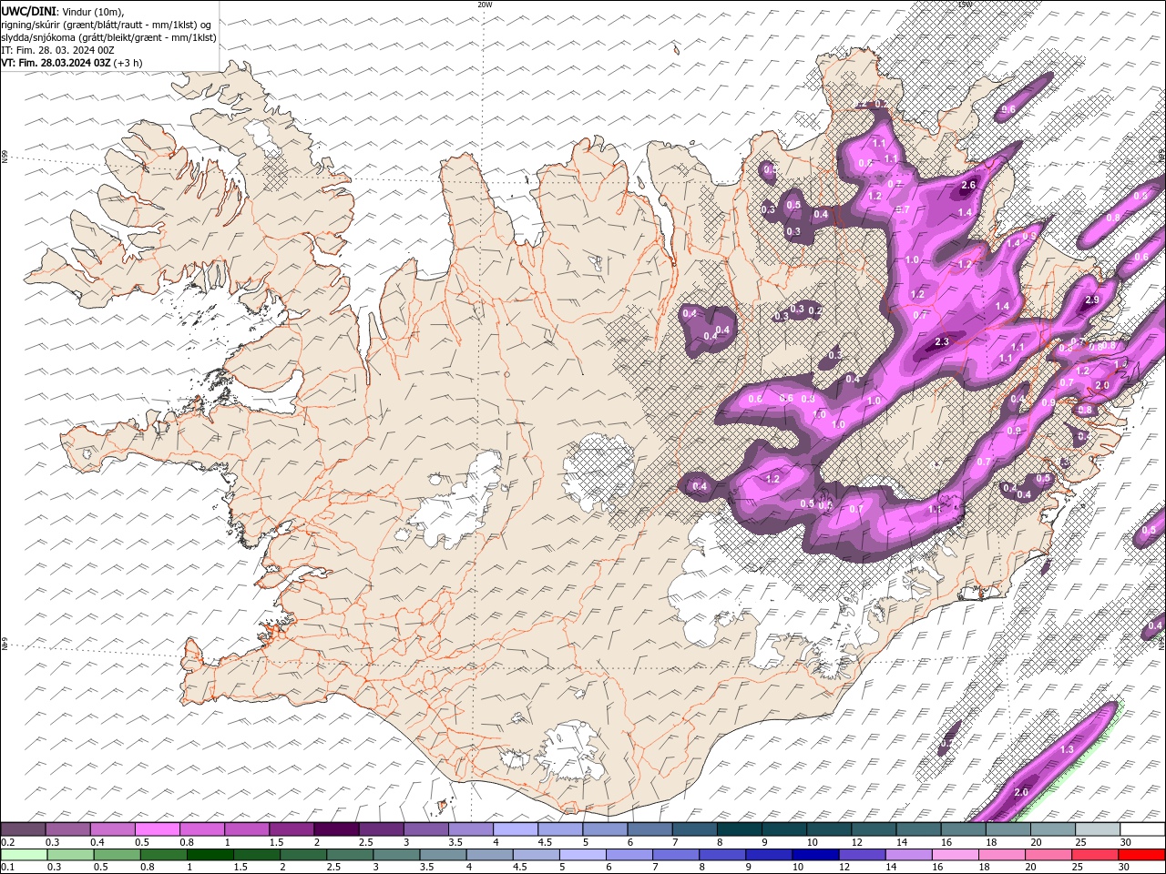Click the bottom-row violet swatch labeled 12
Image resolution: width=1166 pixels, height=874 pixels.
(x=863, y=855)
